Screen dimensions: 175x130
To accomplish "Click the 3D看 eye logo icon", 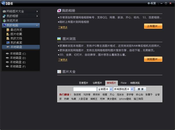I will click(3, 3).
